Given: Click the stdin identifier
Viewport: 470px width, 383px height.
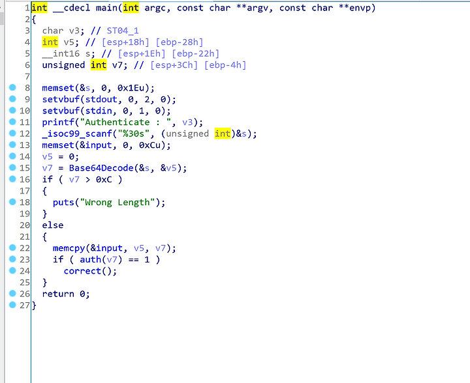Looking at the screenshot, I should (99, 111).
